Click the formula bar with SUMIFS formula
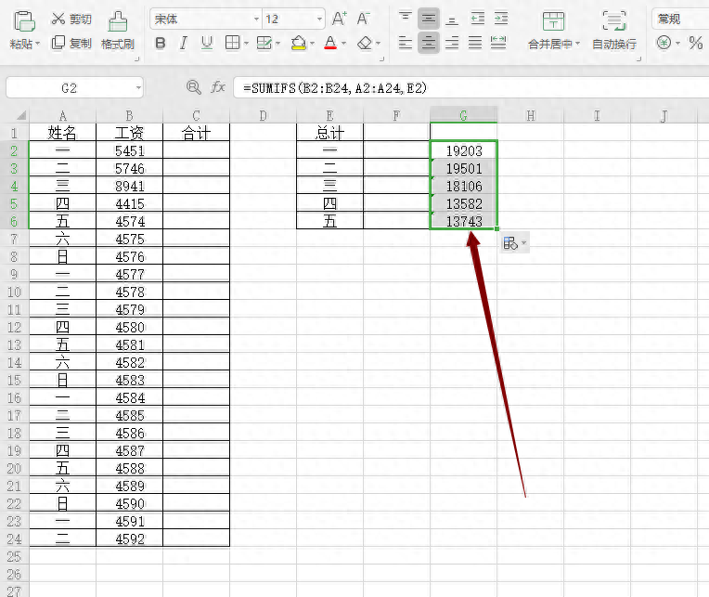Viewport: 709px width, 597px height. [471, 88]
